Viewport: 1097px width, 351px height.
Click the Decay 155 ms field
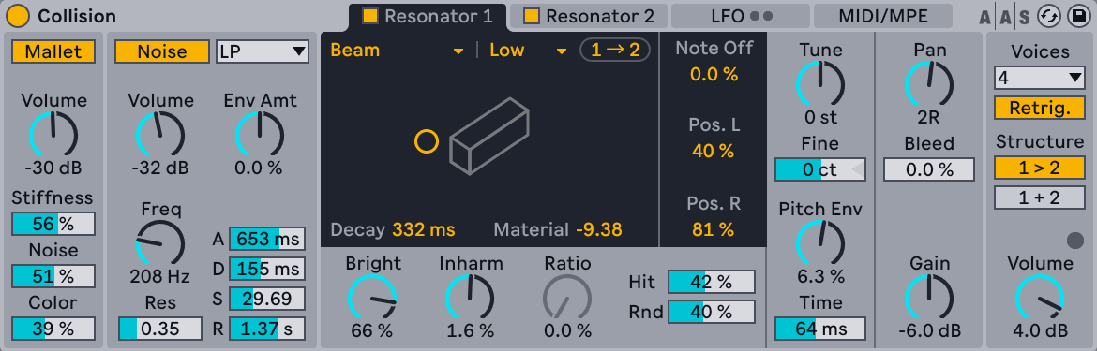(267, 269)
